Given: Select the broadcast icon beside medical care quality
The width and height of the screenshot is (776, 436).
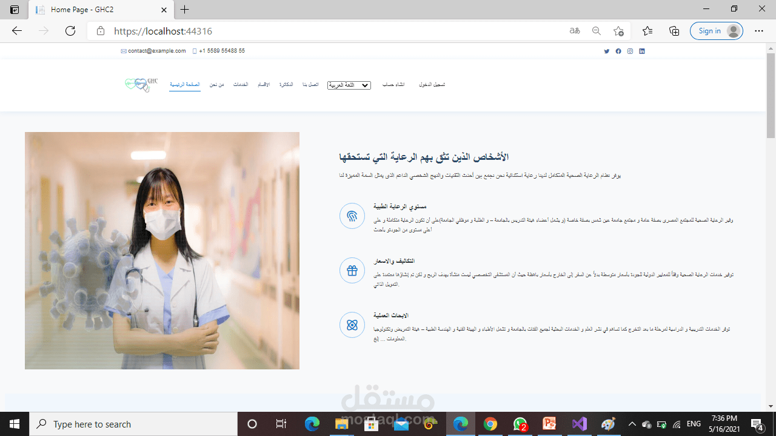Looking at the screenshot, I should pyautogui.click(x=352, y=216).
